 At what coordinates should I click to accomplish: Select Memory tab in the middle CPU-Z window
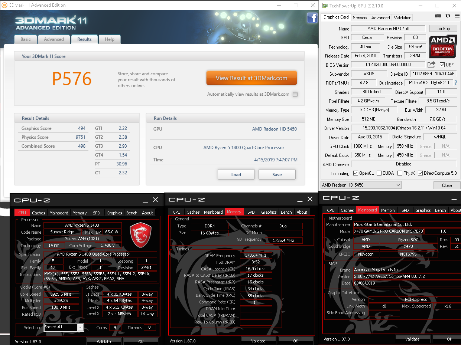pos(234,212)
